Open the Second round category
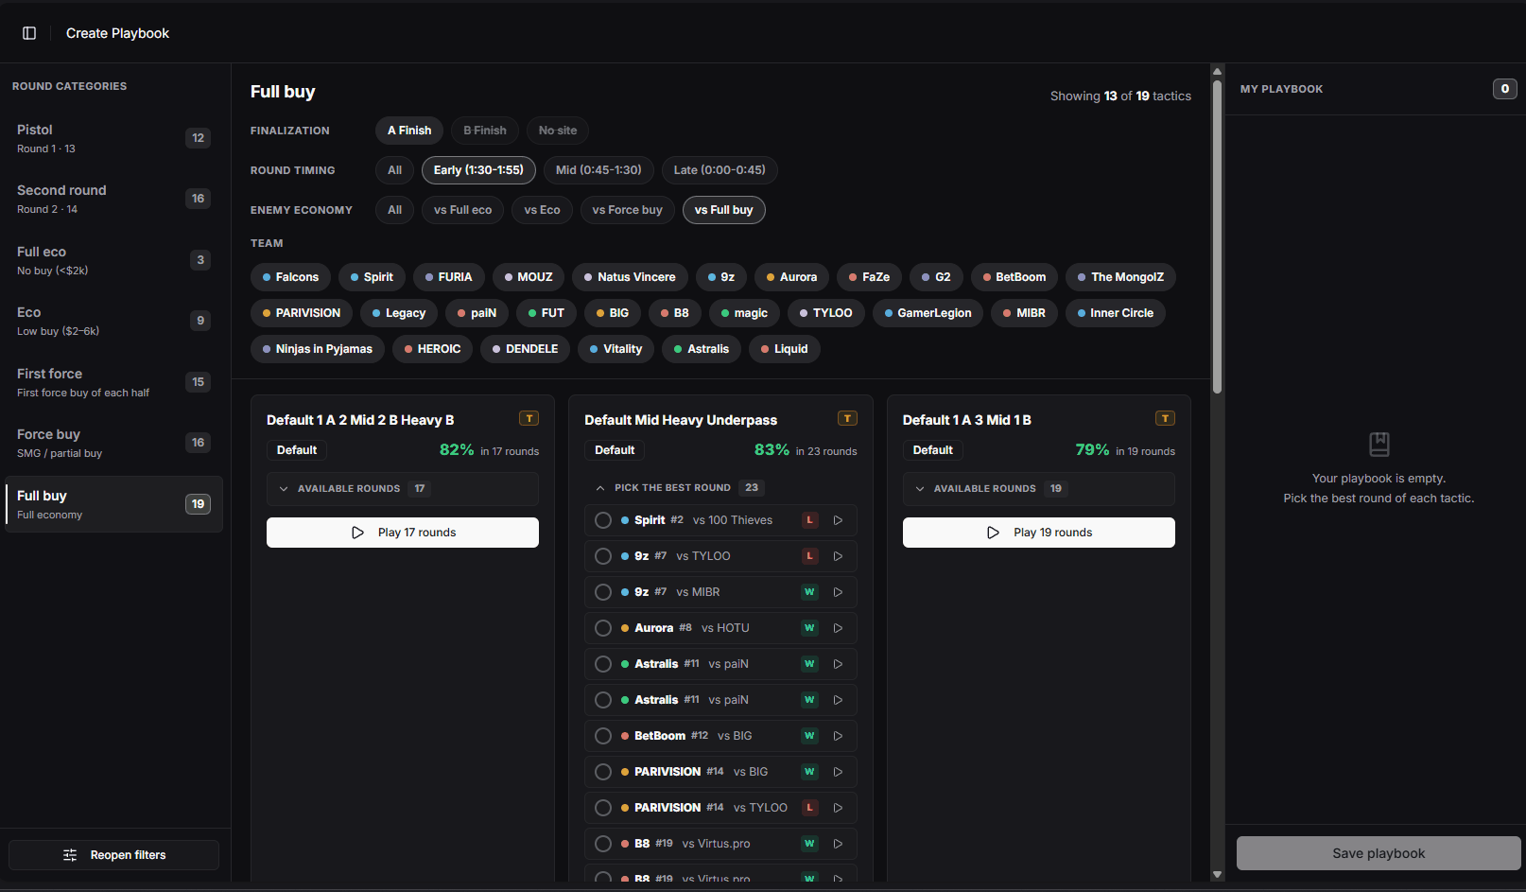The image size is (1526, 892). (114, 199)
